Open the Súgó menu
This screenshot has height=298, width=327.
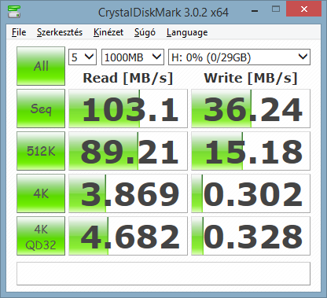click(x=145, y=32)
